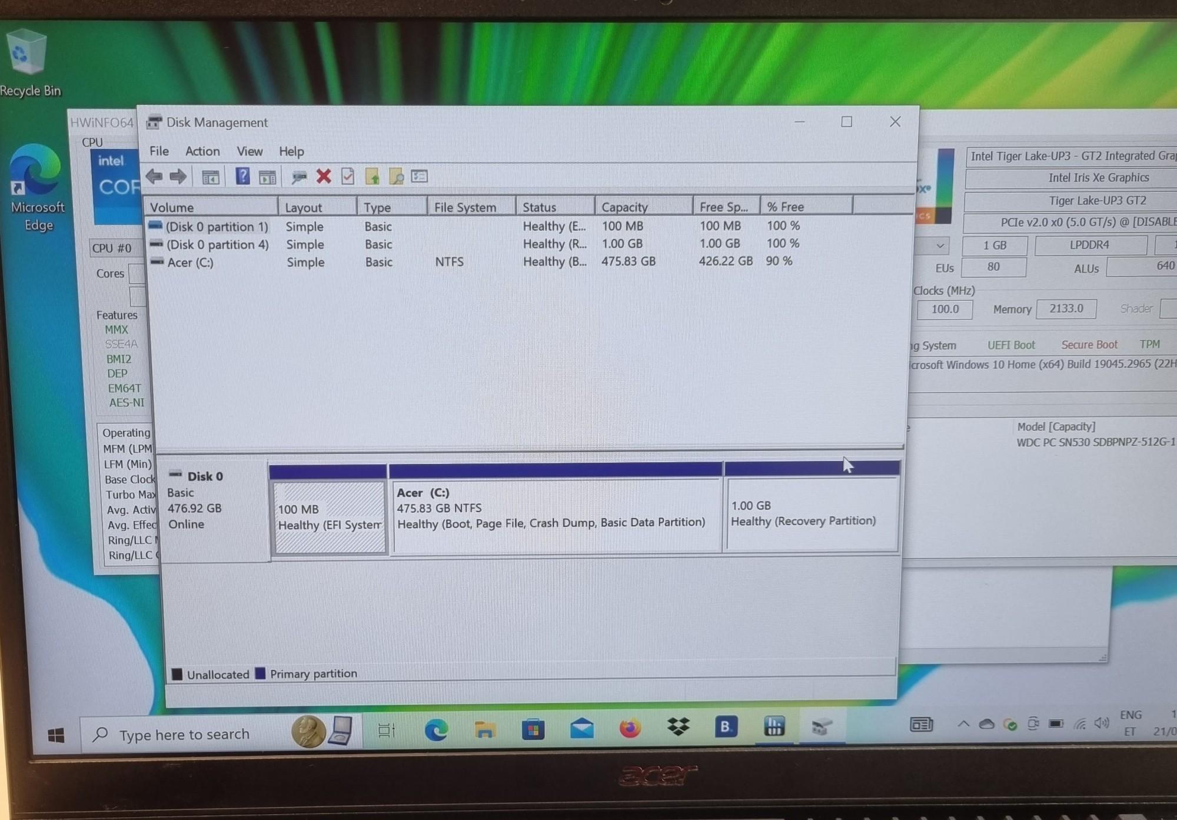This screenshot has height=820, width=1177.
Task: Open the Action menu
Action: 202,151
